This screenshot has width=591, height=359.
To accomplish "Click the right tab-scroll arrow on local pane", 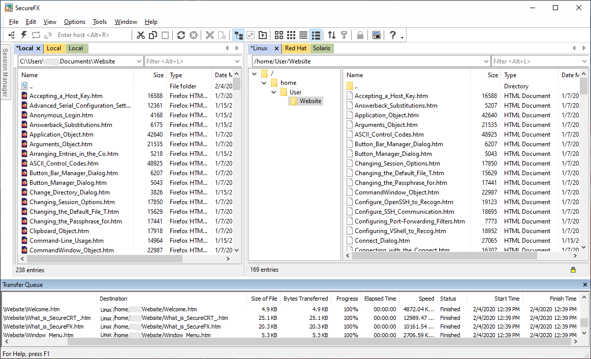I will click(237, 48).
